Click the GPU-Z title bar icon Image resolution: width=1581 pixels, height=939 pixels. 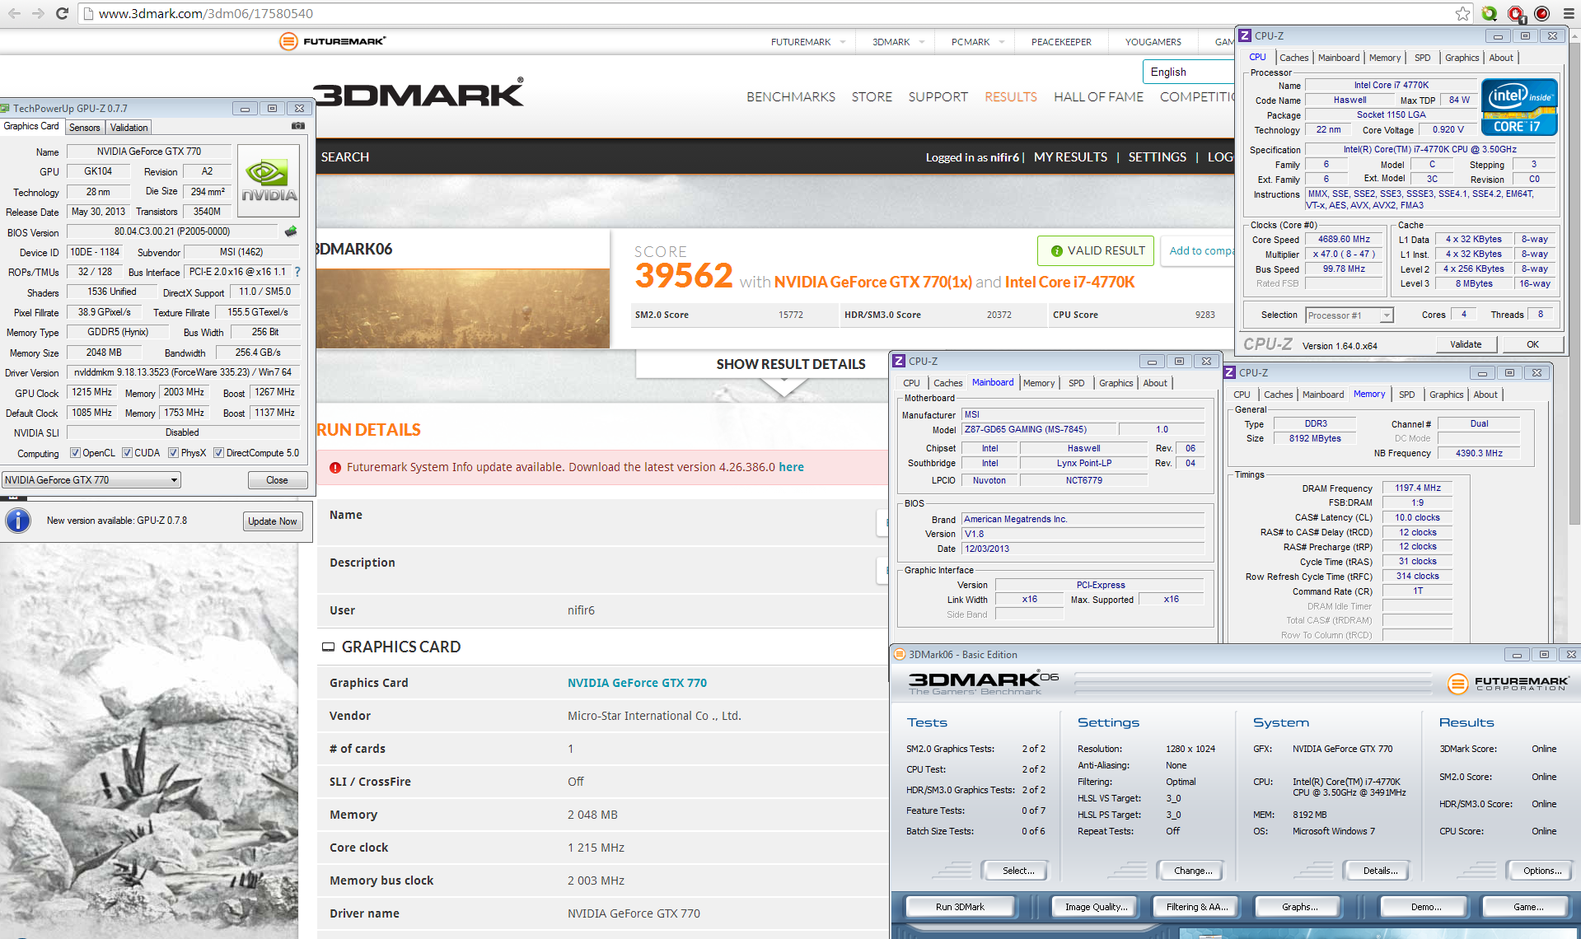pos(6,108)
